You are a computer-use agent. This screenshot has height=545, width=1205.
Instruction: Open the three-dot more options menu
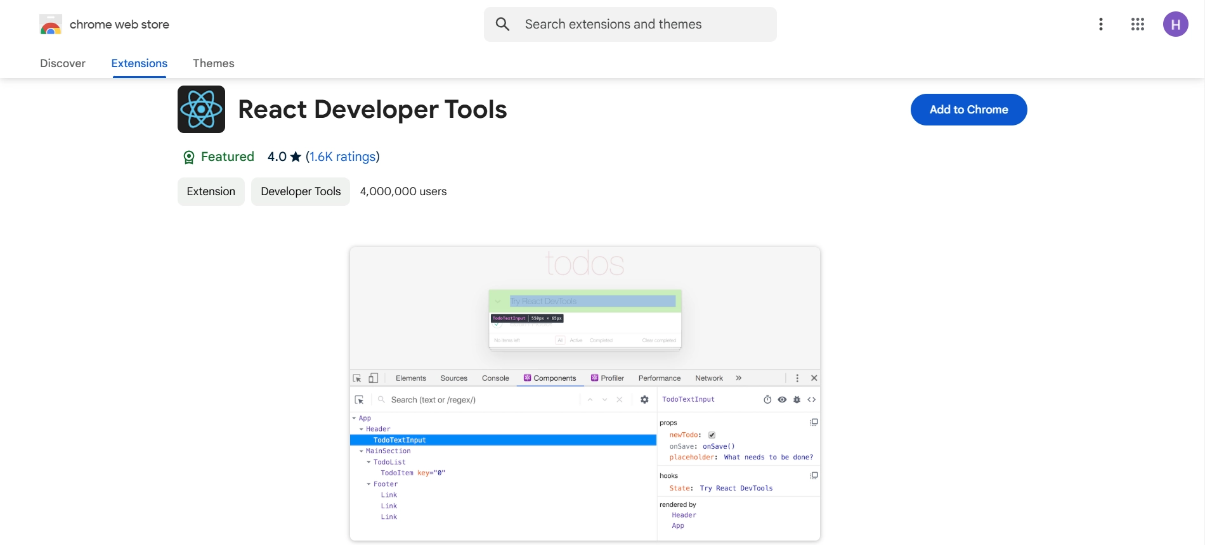click(x=1101, y=24)
